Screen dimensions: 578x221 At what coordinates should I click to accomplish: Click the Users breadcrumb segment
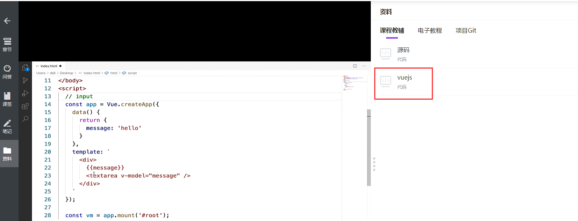click(x=41, y=73)
